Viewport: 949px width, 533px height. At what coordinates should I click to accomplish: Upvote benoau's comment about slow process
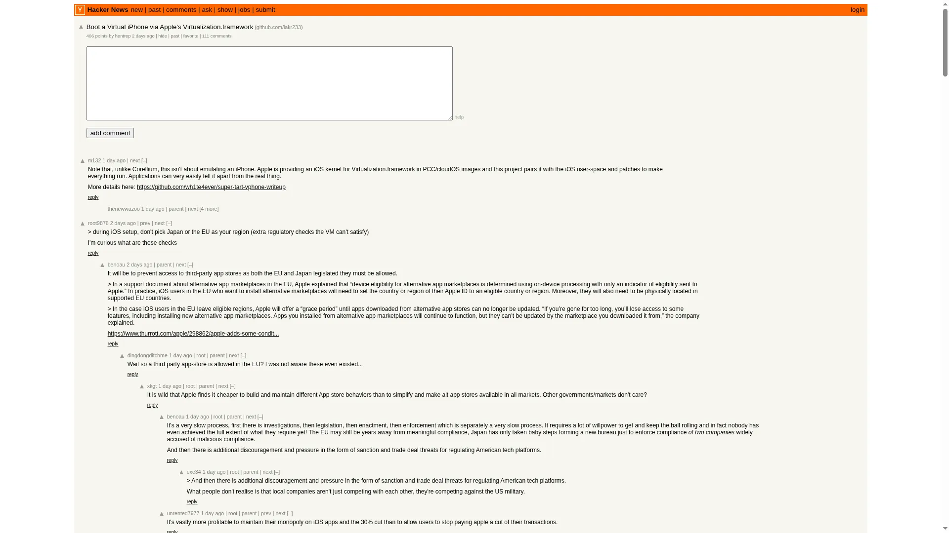point(162,417)
